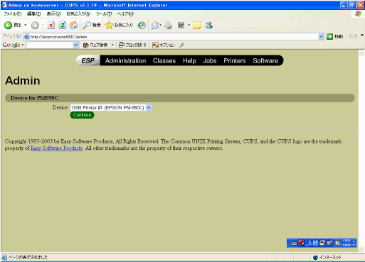Open the Google toolbar search box dropdown
Image resolution: width=365 pixels, height=262 pixels.
tap(75, 45)
